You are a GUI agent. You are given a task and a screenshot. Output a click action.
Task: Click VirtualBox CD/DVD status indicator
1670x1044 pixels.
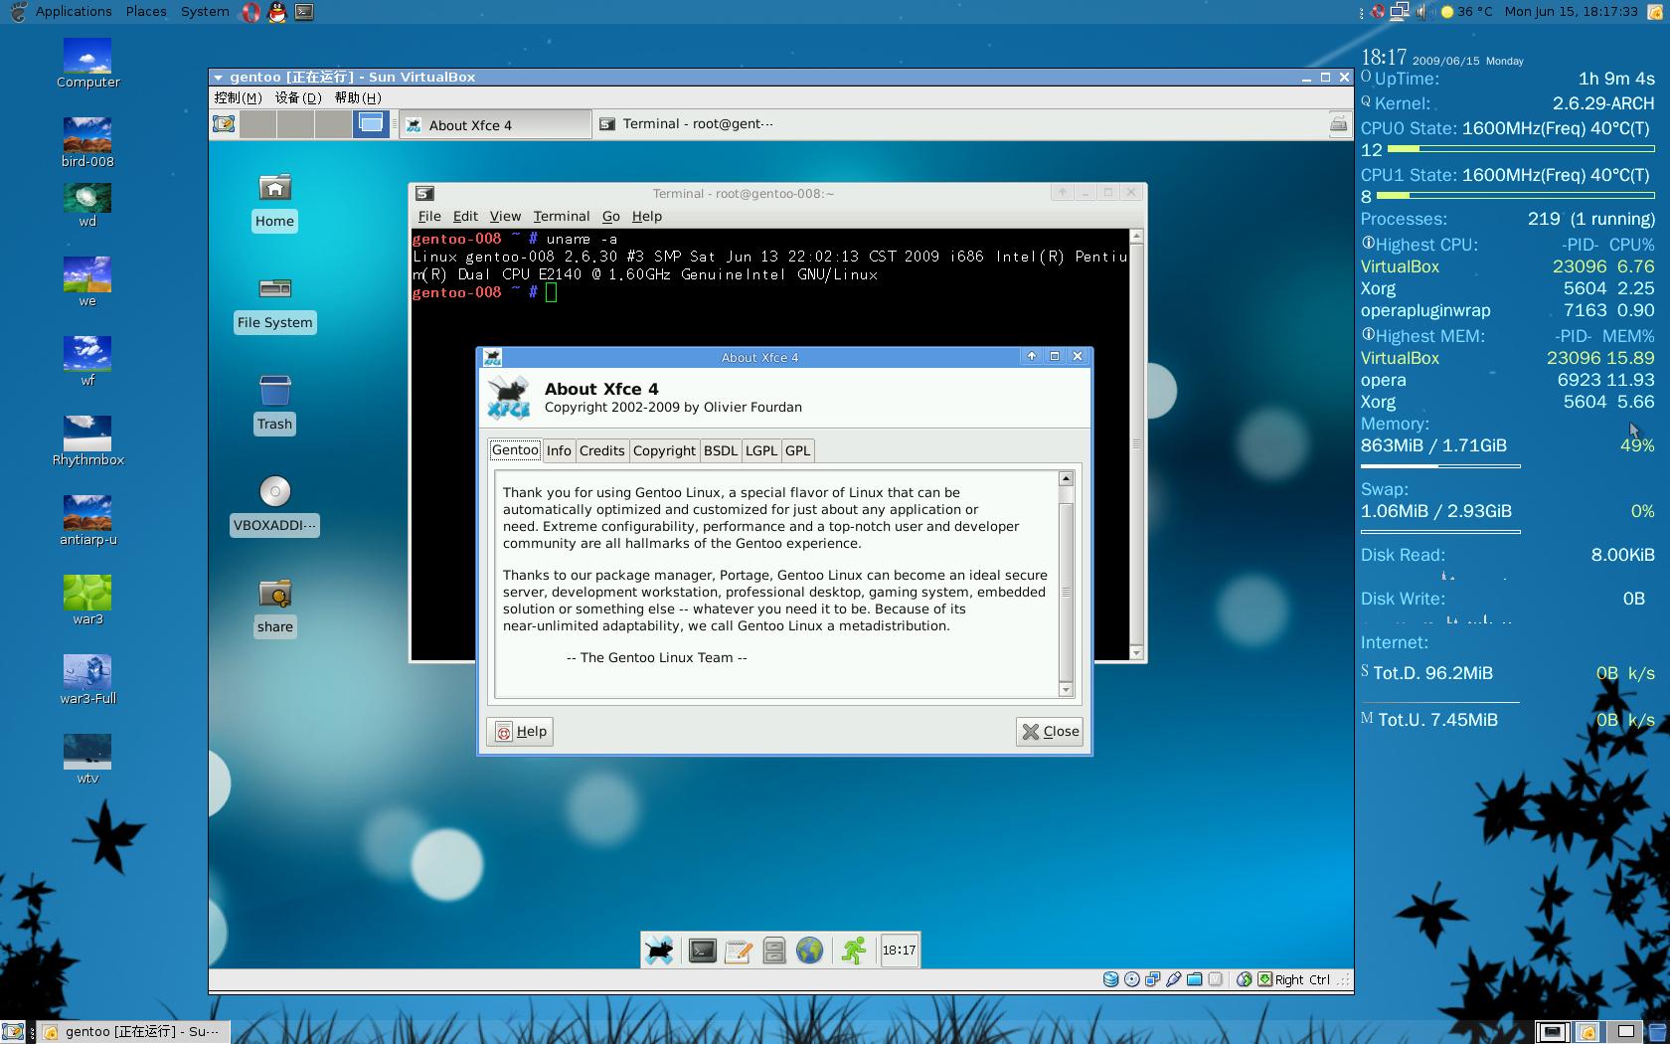[1131, 979]
